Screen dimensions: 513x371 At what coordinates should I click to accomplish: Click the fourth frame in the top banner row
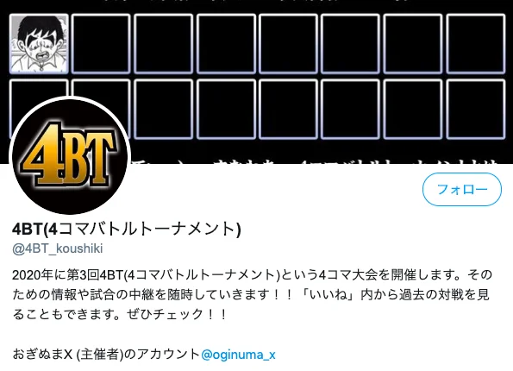coord(226,43)
